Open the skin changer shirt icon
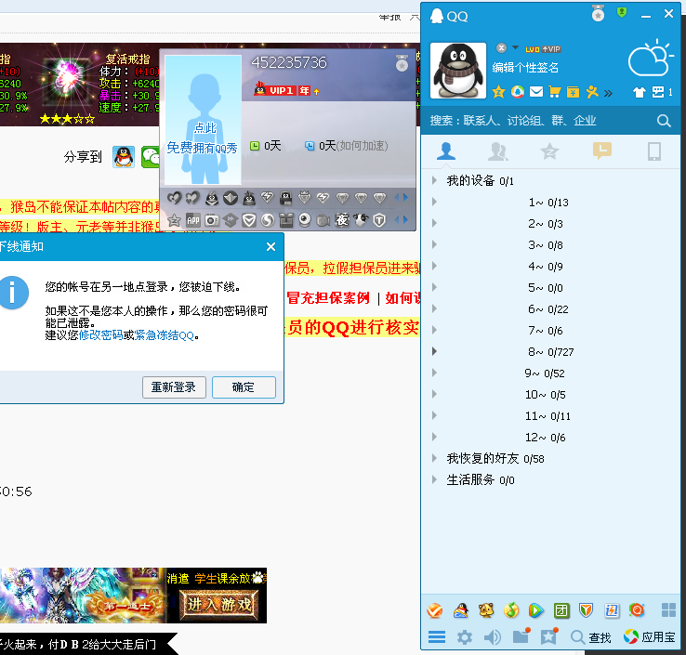This screenshot has height=655, width=686. (x=640, y=92)
